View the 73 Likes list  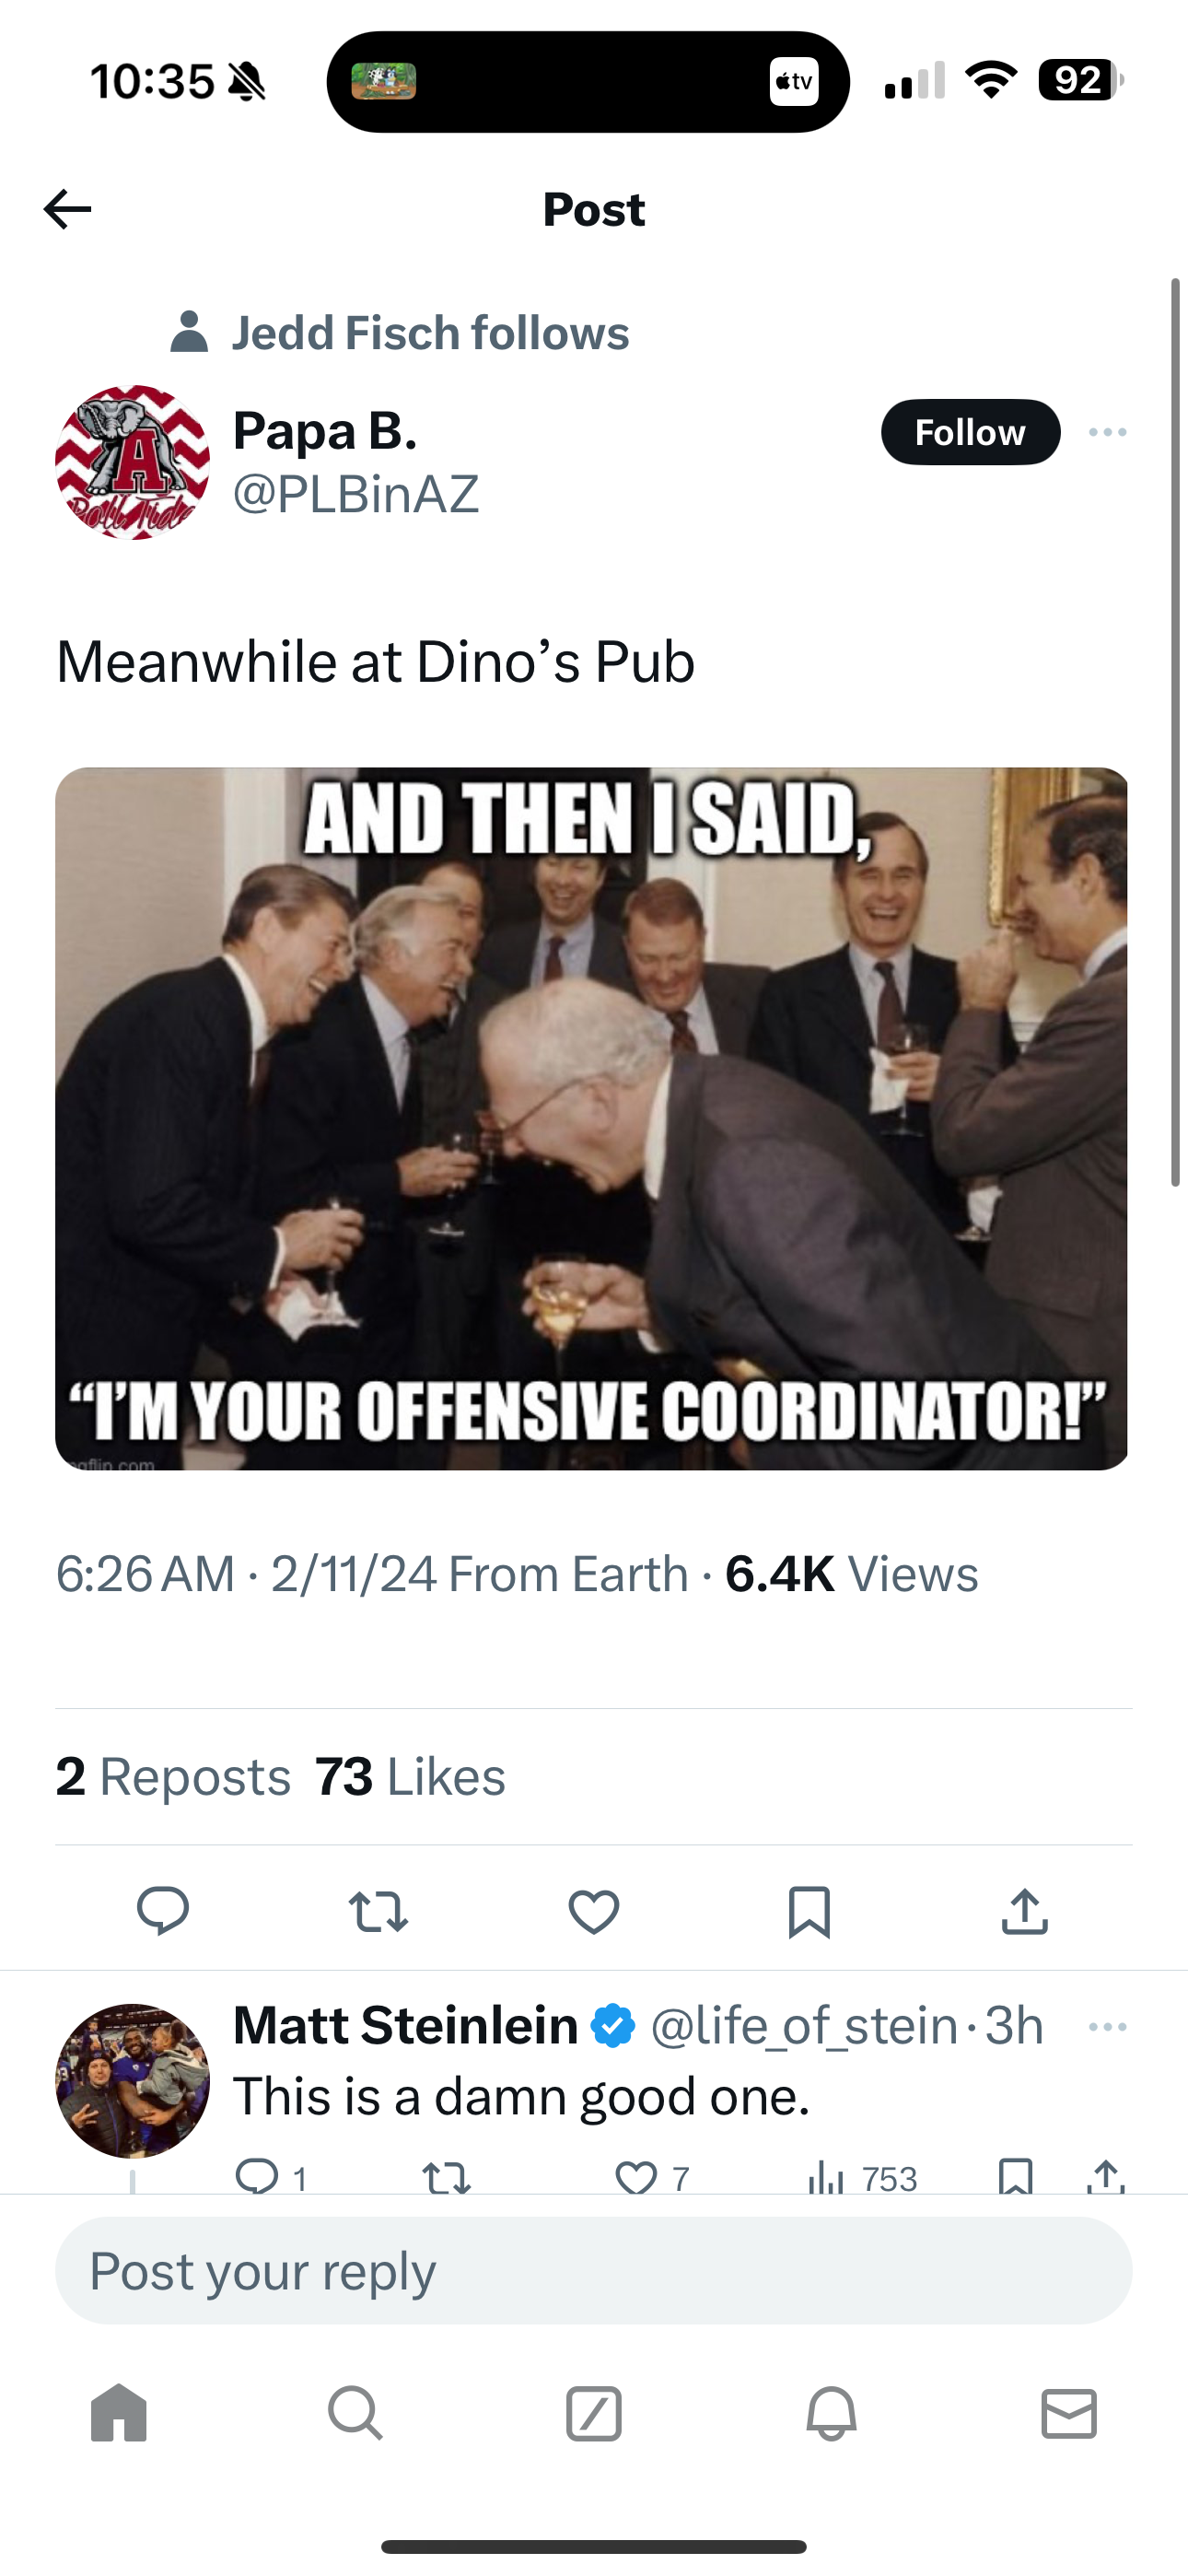tap(410, 1777)
